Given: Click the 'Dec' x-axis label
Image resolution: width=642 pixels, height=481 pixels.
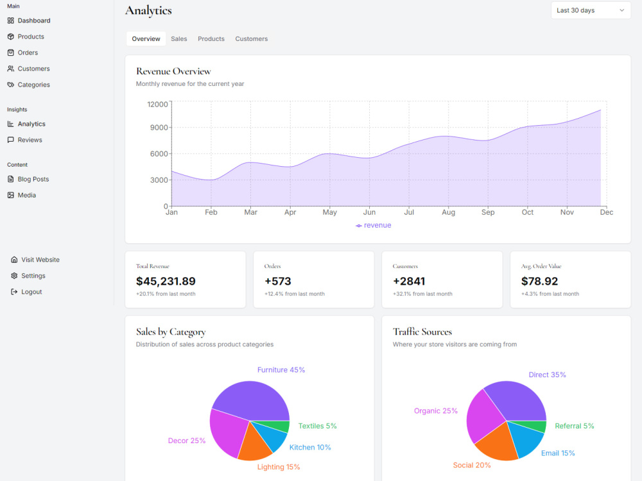Looking at the screenshot, I should point(607,212).
